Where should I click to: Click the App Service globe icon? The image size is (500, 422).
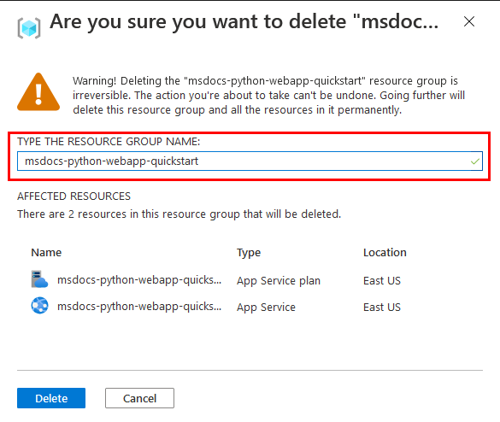[39, 306]
